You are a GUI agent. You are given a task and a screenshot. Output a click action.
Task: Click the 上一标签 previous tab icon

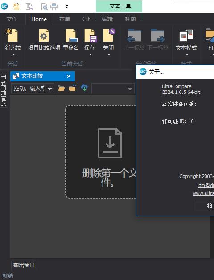click(x=134, y=35)
